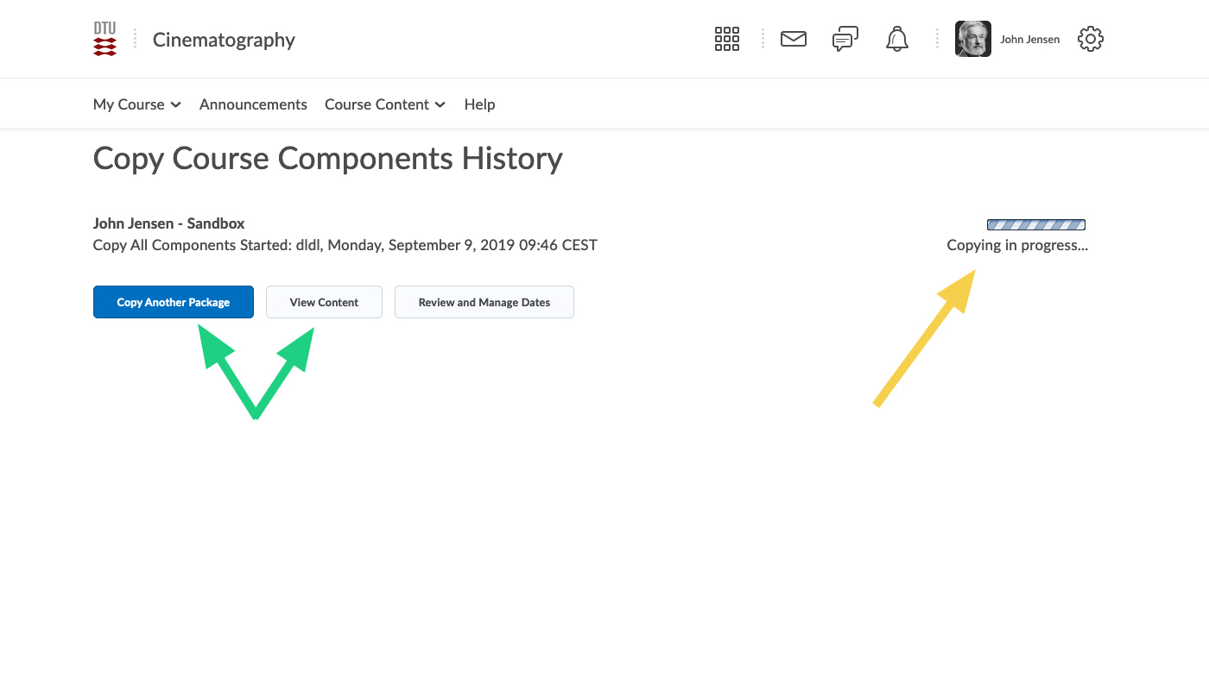Open the course selector grid icon
The height and width of the screenshot is (679, 1209).
[x=727, y=39]
